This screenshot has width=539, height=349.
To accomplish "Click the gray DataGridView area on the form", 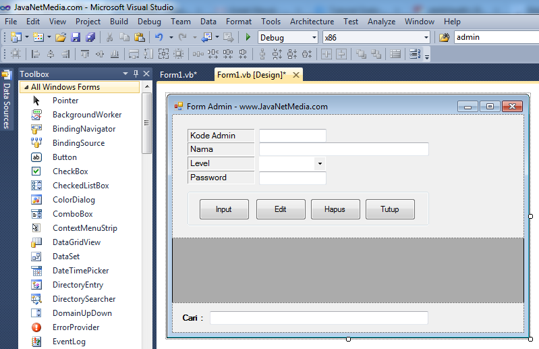I will point(348,270).
